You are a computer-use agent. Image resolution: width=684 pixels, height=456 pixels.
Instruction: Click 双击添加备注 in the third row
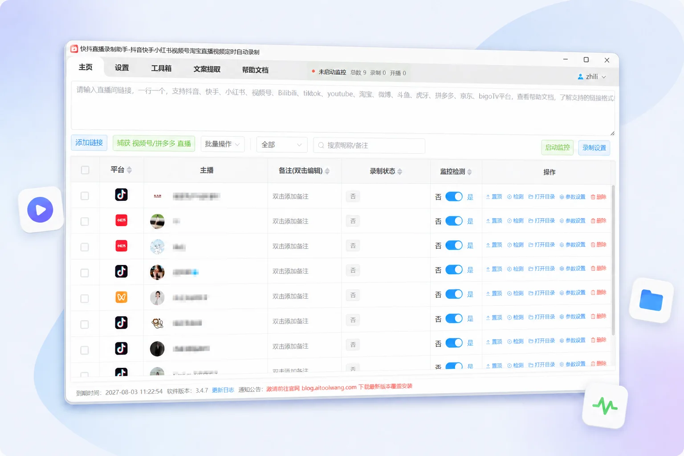(x=290, y=246)
